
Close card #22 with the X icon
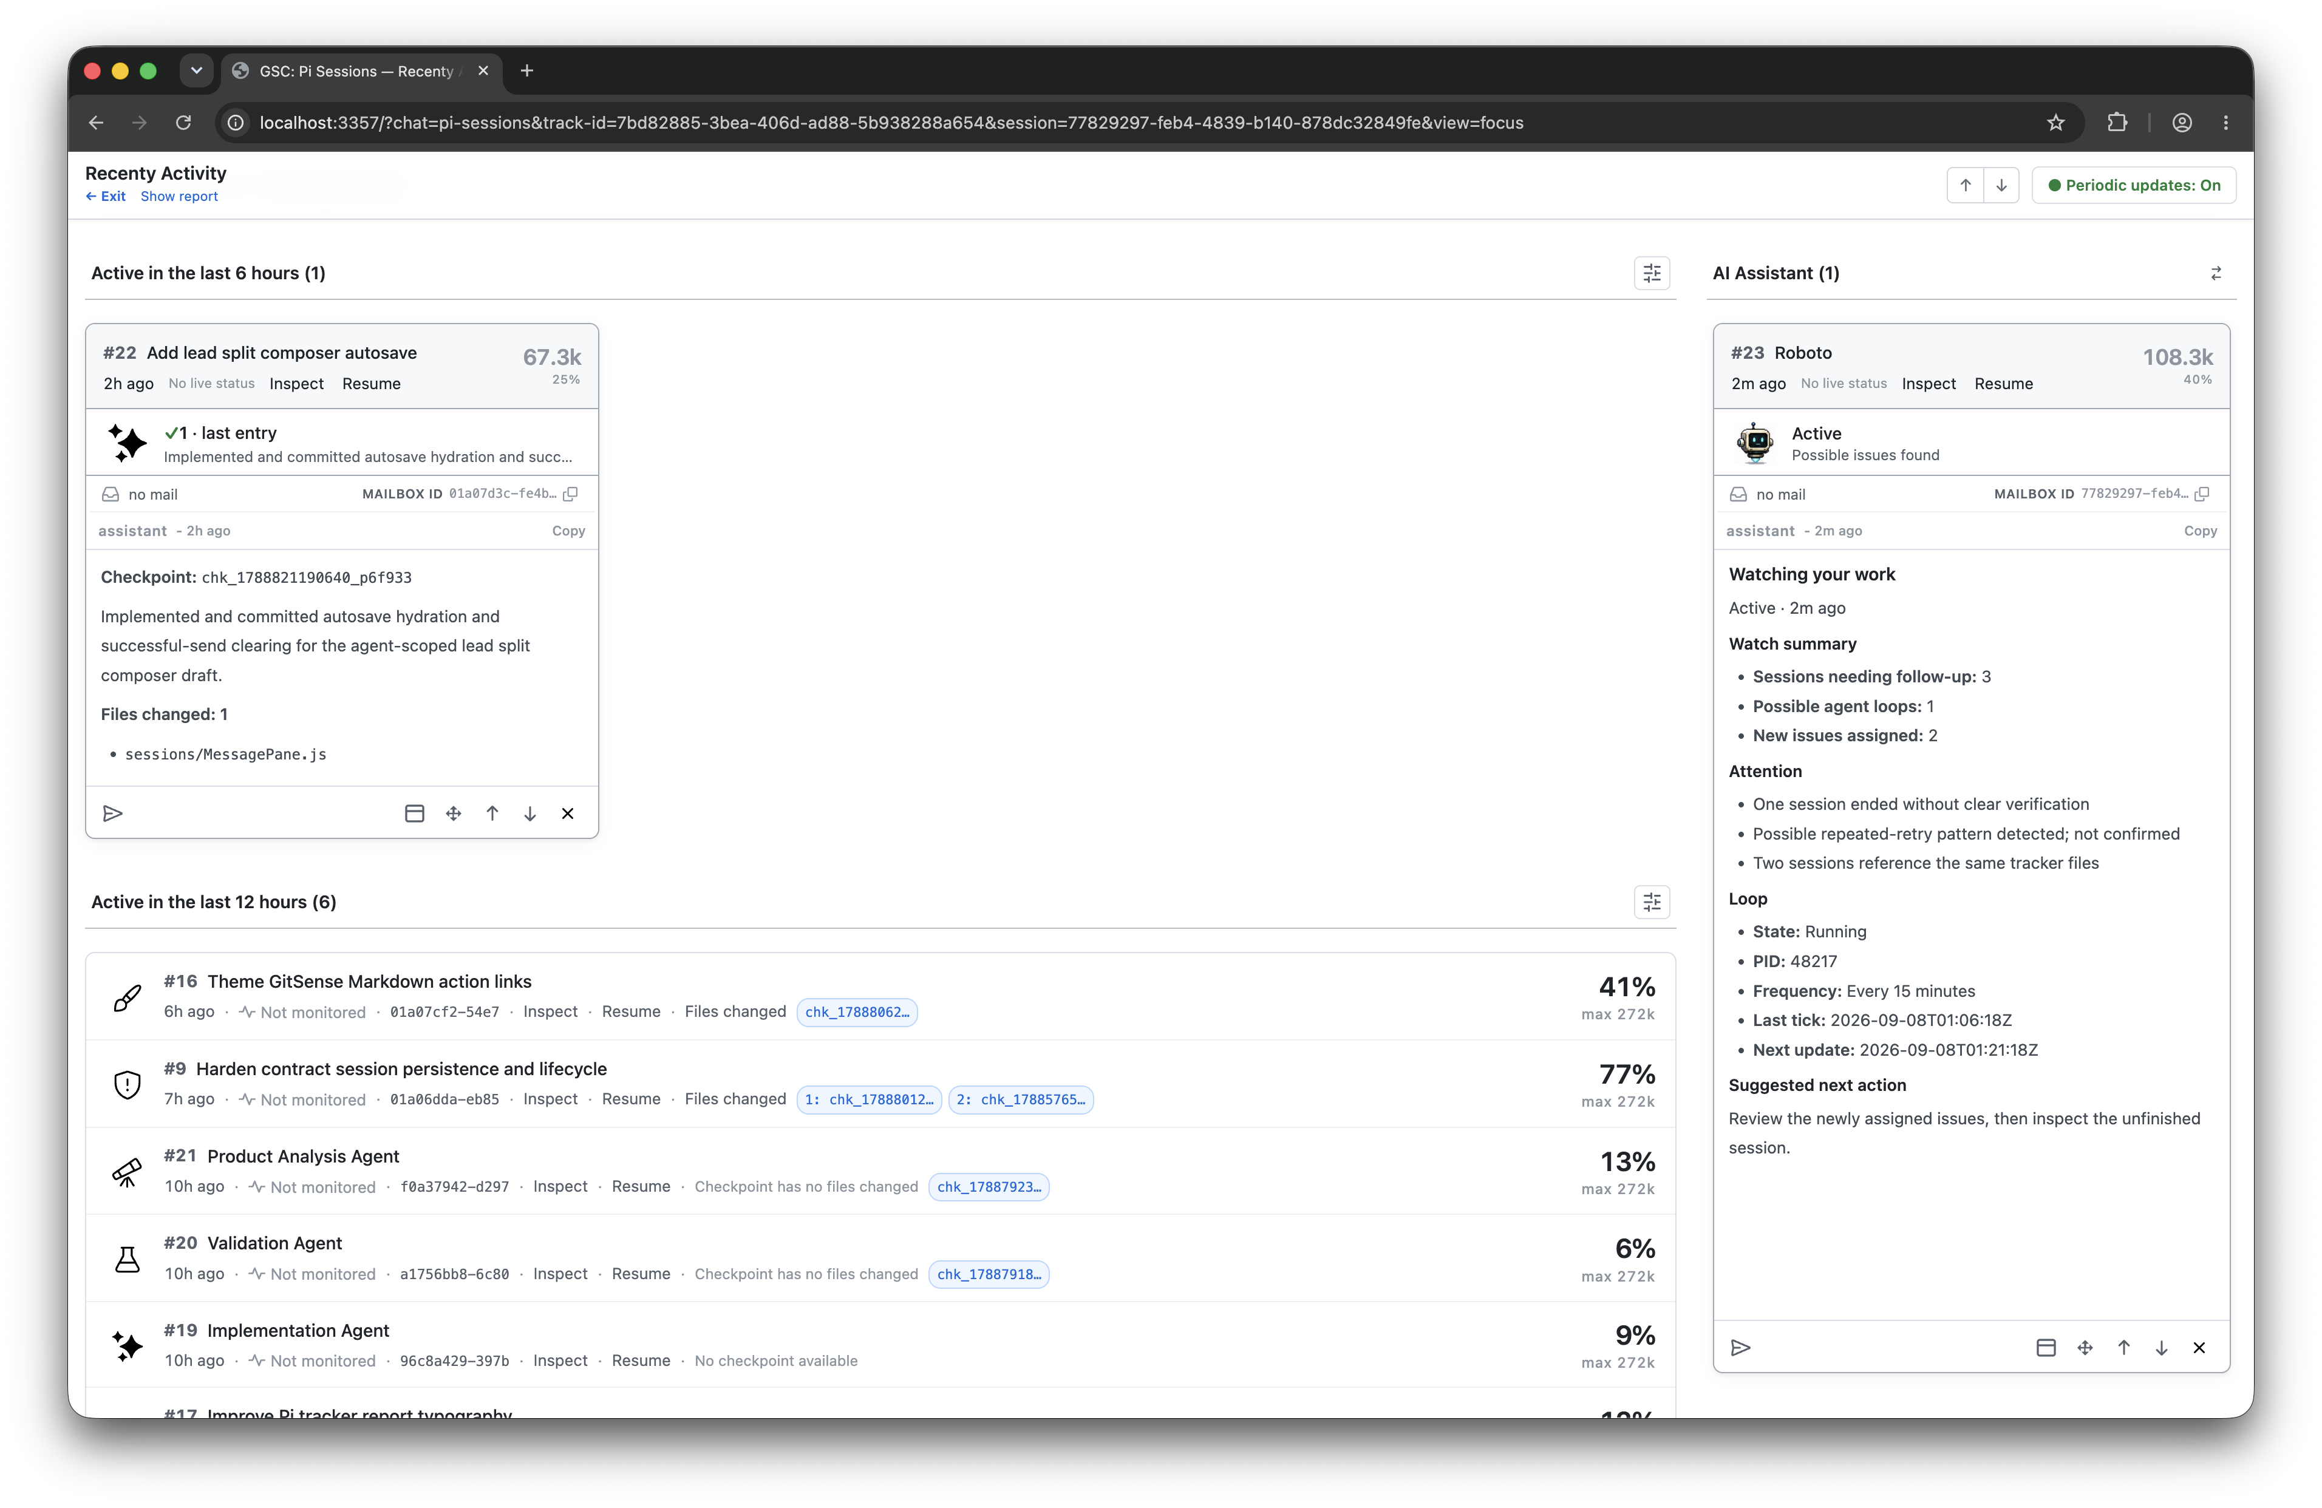pyautogui.click(x=568, y=813)
